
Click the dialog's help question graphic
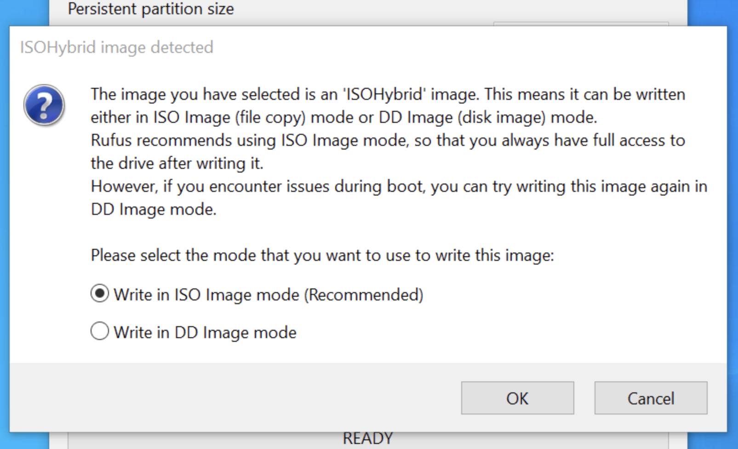point(44,104)
